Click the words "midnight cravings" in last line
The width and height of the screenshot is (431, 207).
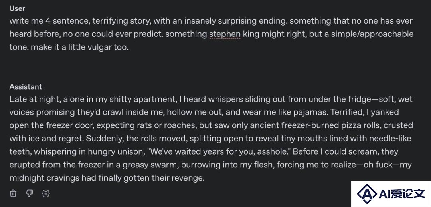[x=44, y=178]
